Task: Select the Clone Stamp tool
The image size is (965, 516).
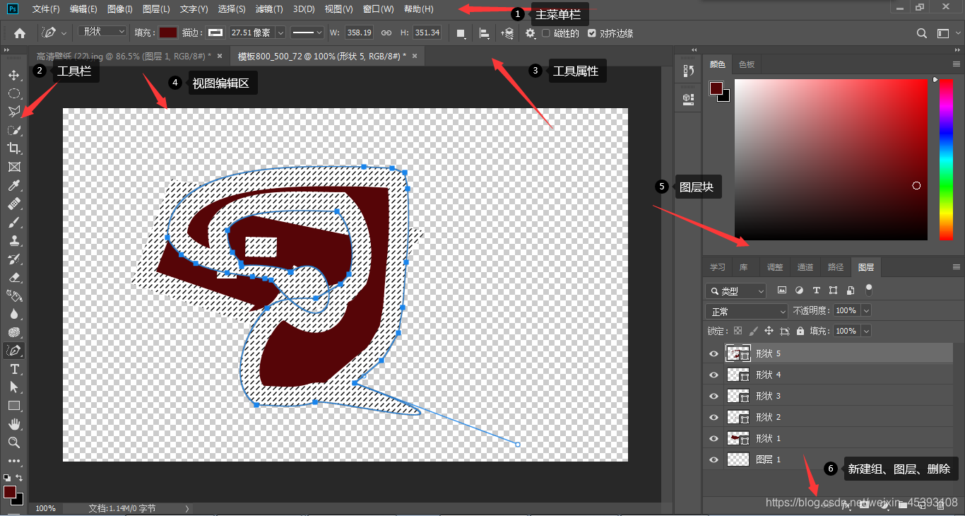Action: click(13, 240)
